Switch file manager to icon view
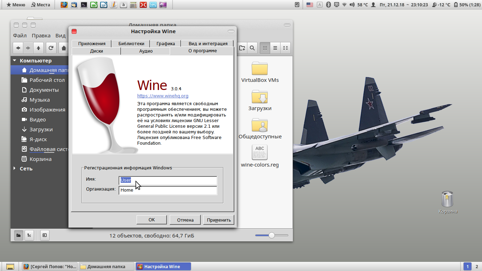The width and height of the screenshot is (482, 271). [x=265, y=48]
